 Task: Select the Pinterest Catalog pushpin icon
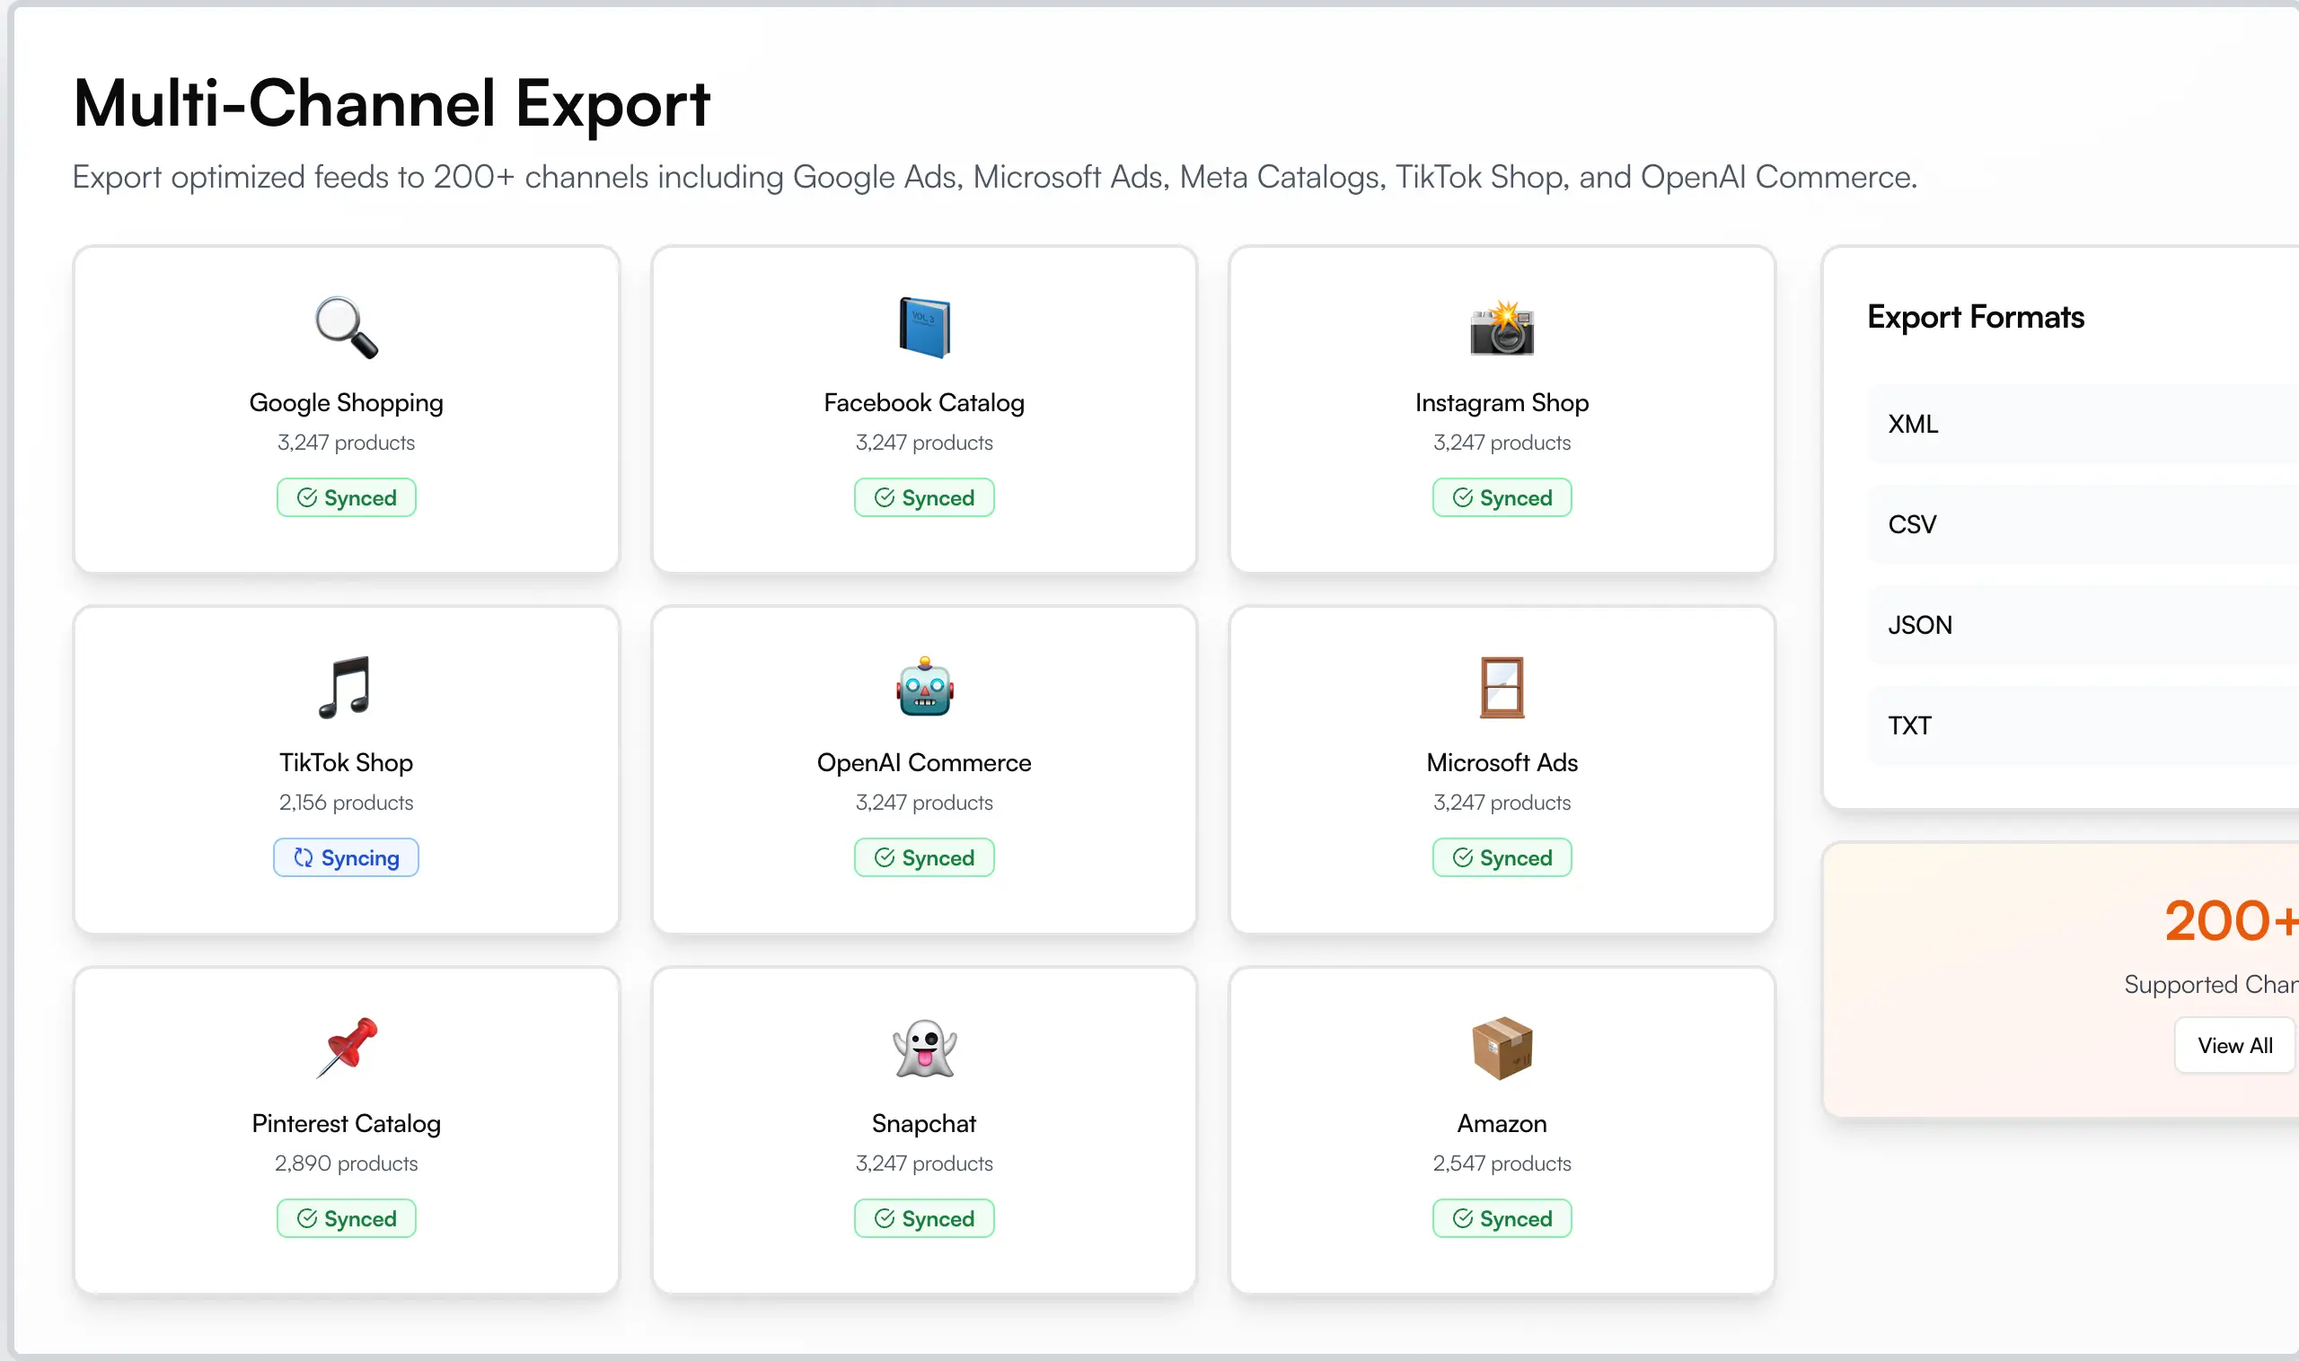click(346, 1049)
